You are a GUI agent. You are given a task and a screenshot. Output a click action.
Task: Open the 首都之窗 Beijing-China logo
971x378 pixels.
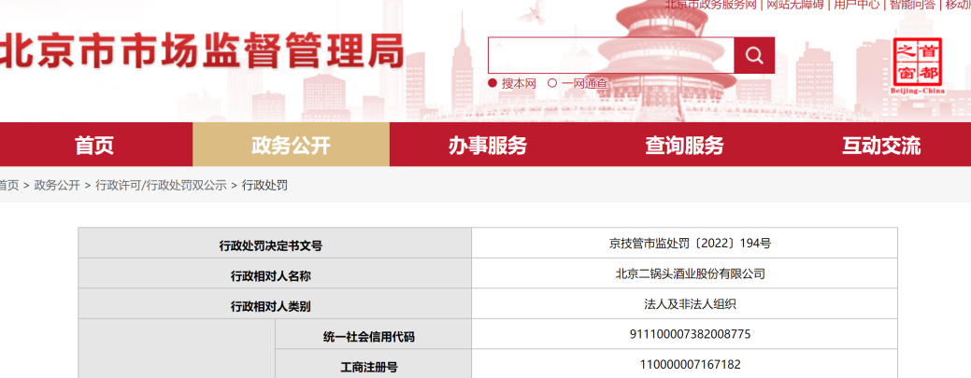(917, 65)
